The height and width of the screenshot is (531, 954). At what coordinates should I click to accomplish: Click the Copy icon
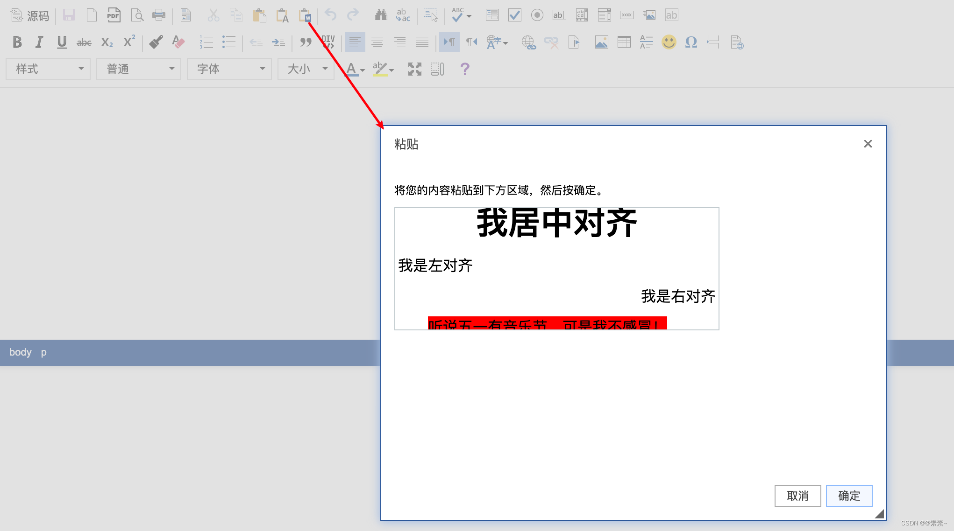(x=236, y=15)
